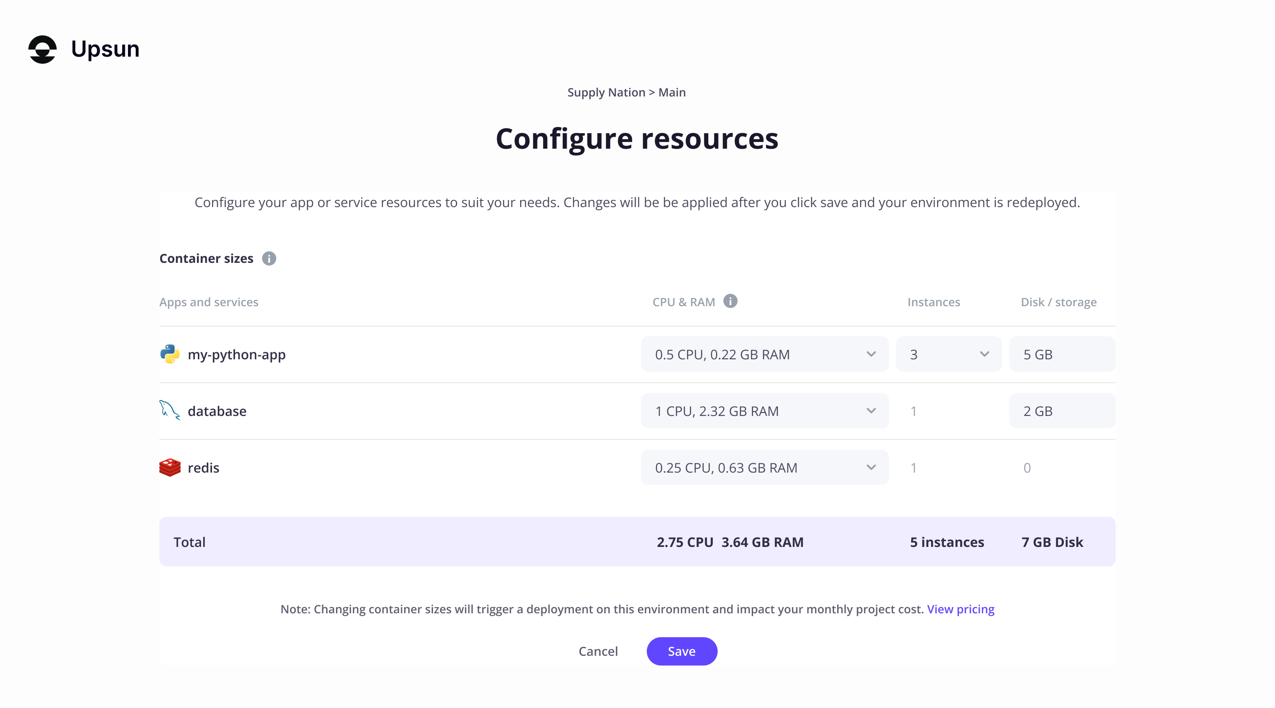This screenshot has width=1275, height=708.
Task: Select the my-python-app service name
Action: tap(236, 354)
